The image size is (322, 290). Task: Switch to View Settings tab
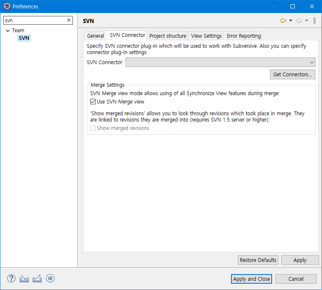206,36
